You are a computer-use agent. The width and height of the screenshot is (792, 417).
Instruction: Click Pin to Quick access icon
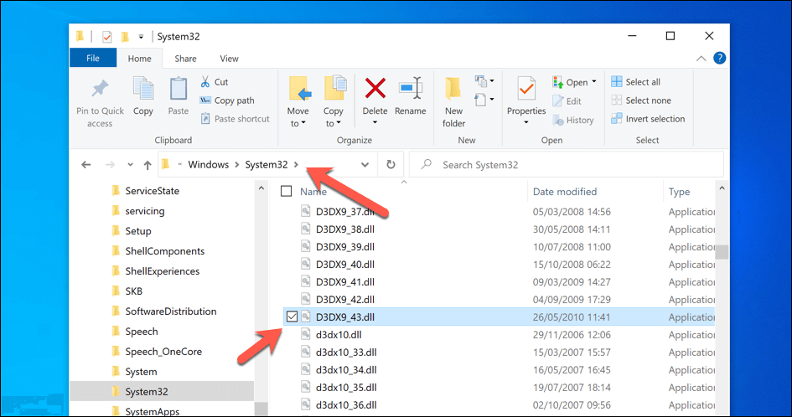click(100, 90)
